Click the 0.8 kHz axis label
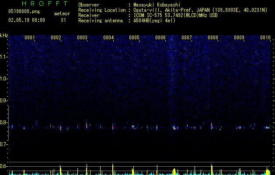 (4, 122)
